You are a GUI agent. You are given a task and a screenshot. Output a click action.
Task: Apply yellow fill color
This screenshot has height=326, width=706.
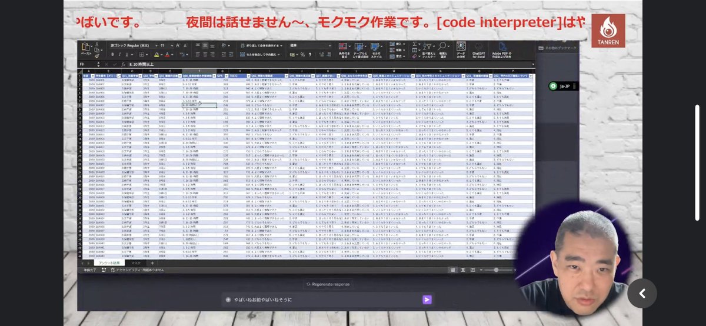[156, 54]
